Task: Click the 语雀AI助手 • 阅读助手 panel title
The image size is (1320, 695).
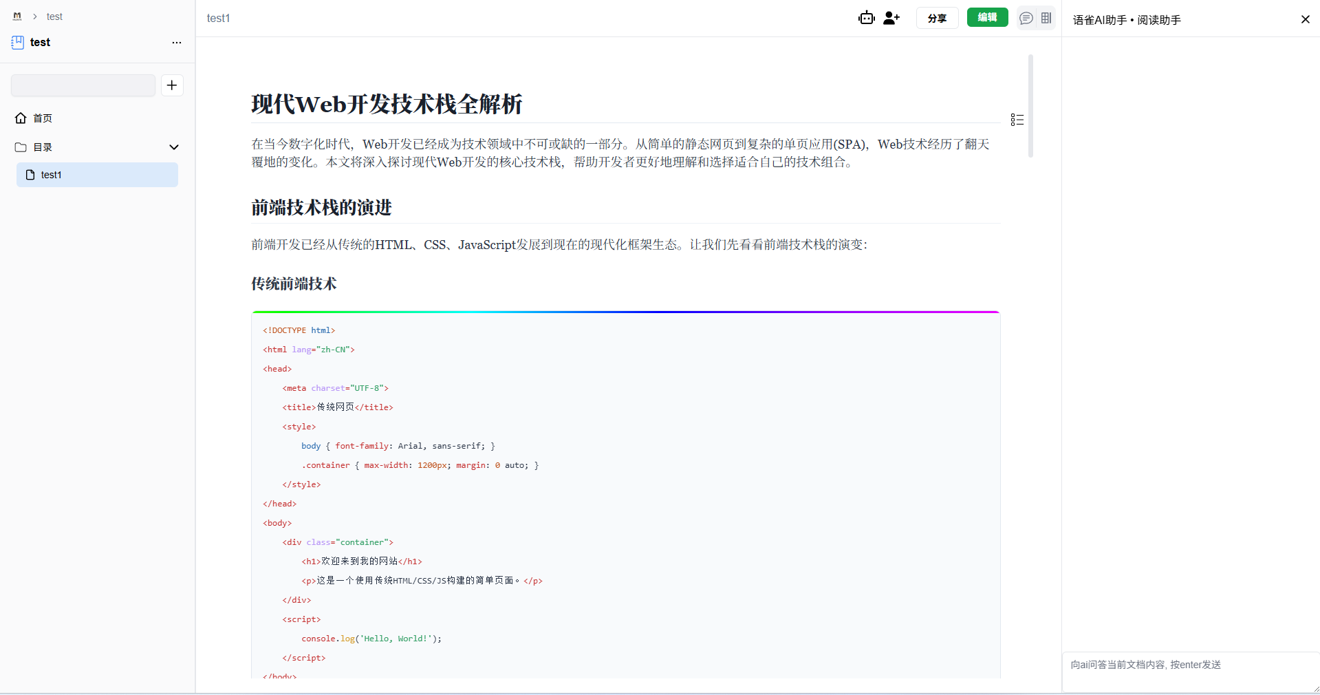Action: [1127, 20]
